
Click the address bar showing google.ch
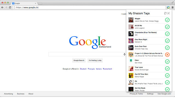89,7
